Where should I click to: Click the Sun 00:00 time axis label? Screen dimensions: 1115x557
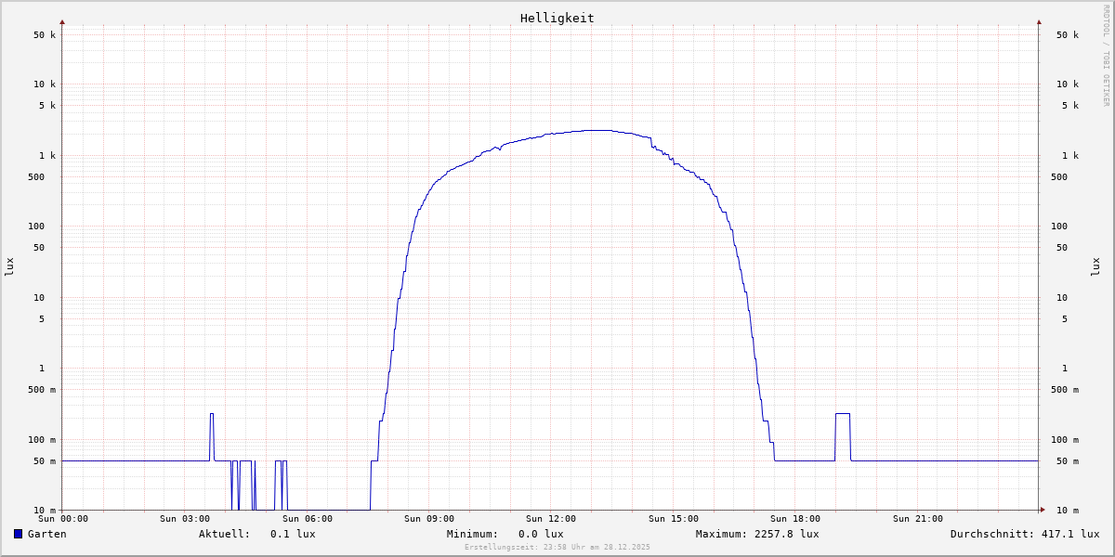click(63, 519)
